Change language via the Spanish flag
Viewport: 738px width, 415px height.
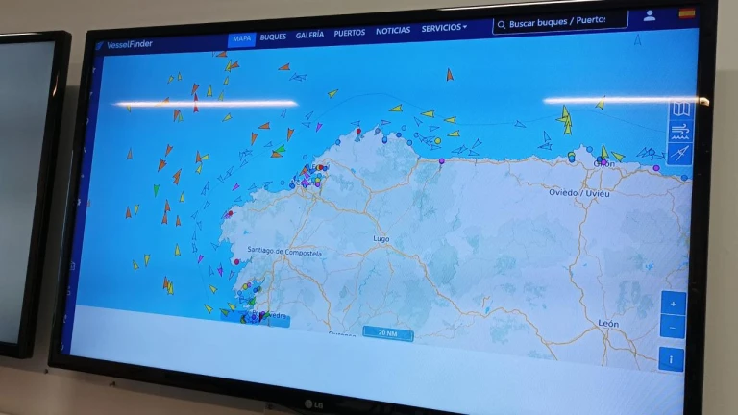pyautogui.click(x=686, y=13)
